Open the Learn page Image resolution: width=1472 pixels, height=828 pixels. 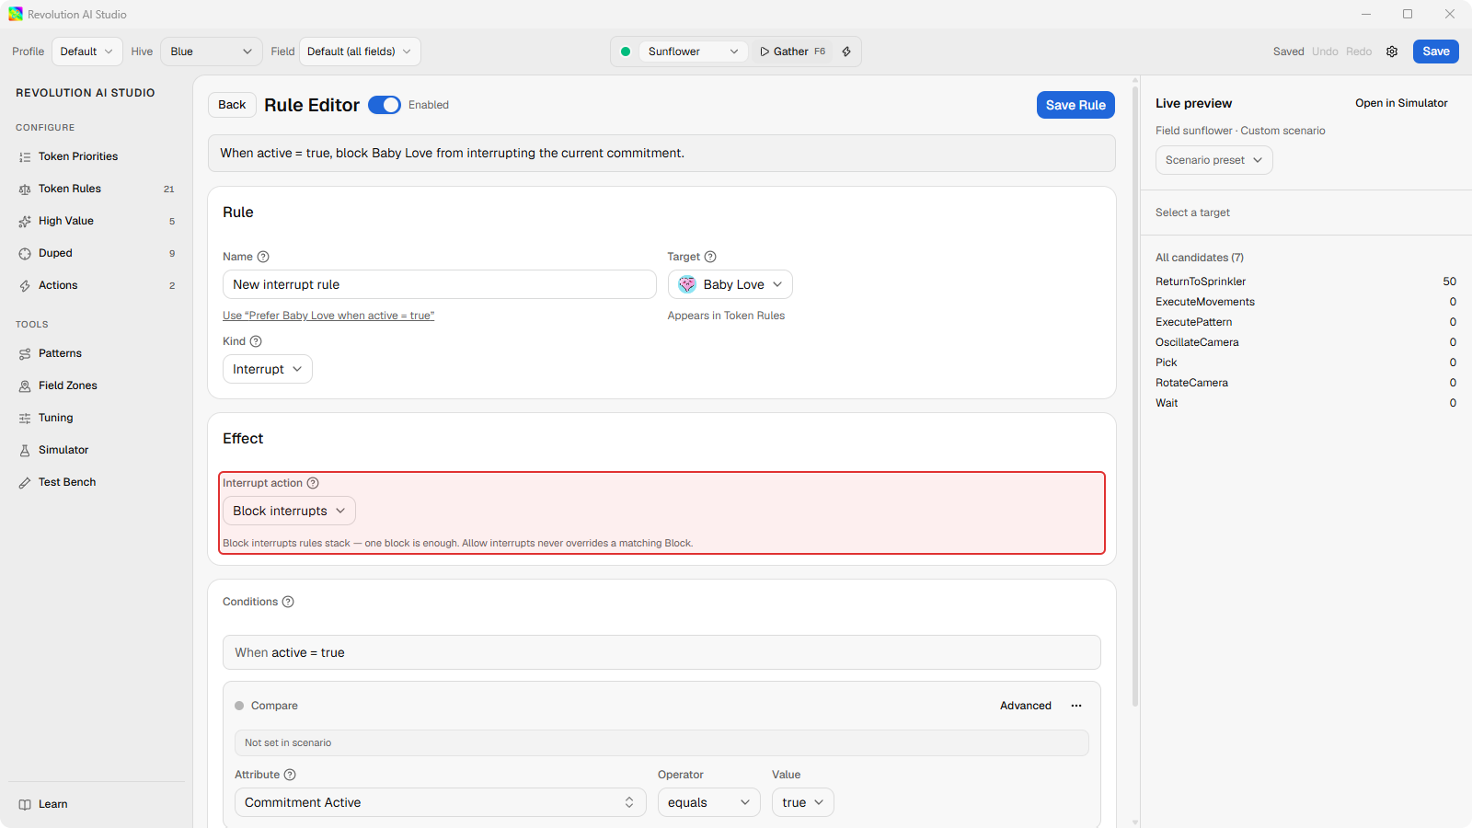click(97, 804)
